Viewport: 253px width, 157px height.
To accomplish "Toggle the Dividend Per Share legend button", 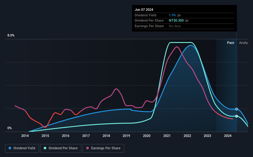I will point(61,148).
